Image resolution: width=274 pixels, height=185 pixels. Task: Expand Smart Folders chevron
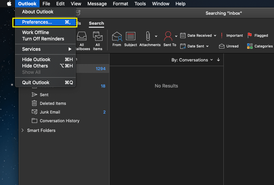click(22, 130)
